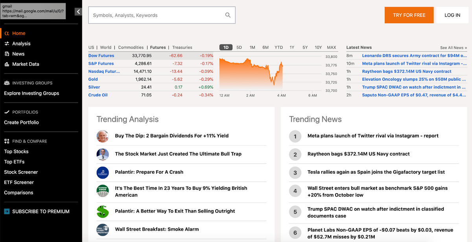Click the search magnifier icon

[228, 15]
